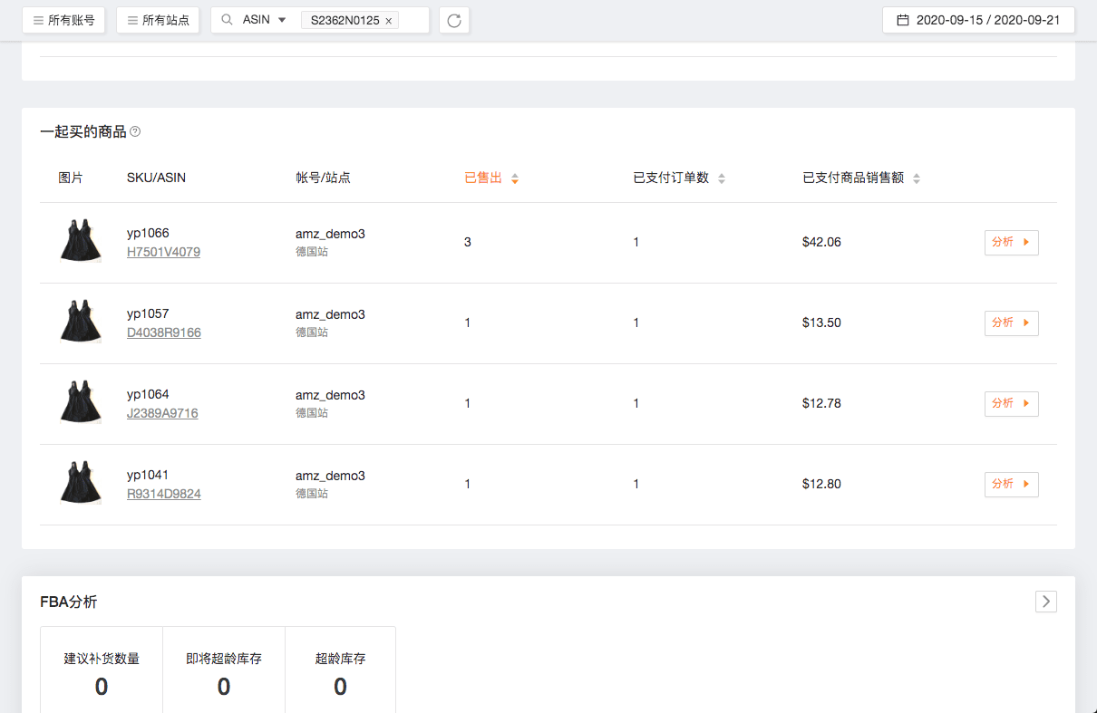The height and width of the screenshot is (713, 1097).
Task: Open the 所有账号 account filter
Action: tap(63, 20)
